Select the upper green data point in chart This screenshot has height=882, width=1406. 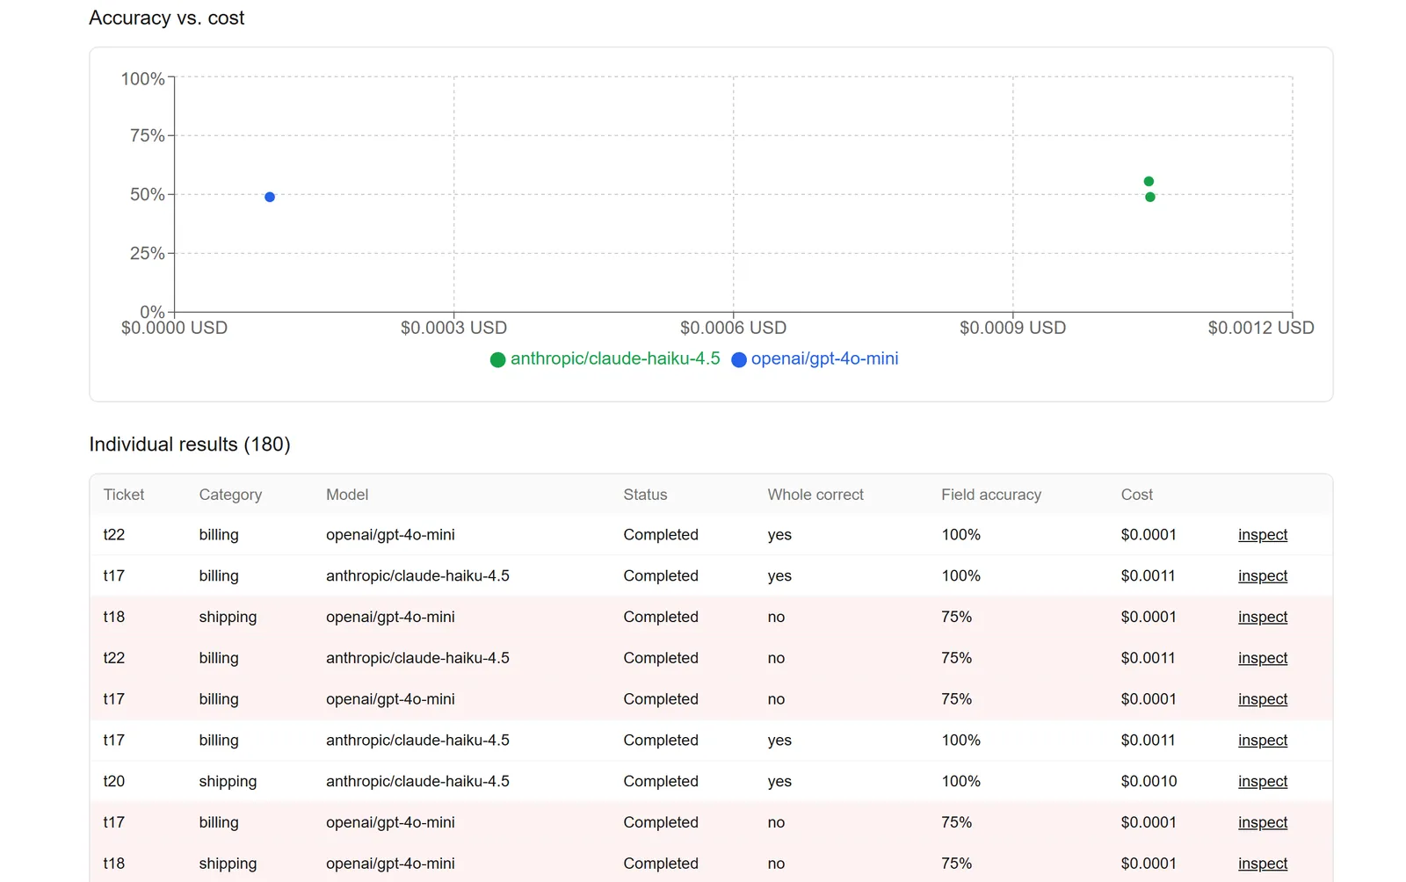(x=1149, y=182)
